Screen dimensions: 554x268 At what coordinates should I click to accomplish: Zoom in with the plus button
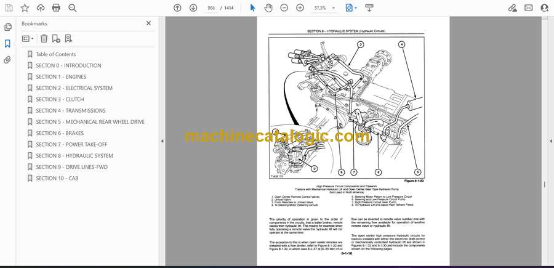click(x=300, y=8)
